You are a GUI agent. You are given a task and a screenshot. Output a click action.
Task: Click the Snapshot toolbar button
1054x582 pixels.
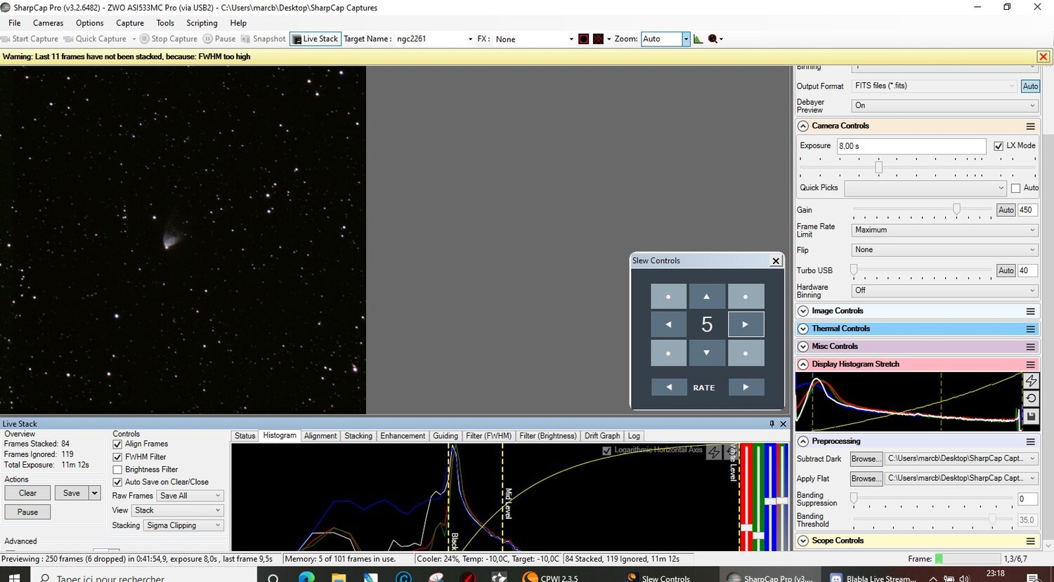point(263,39)
